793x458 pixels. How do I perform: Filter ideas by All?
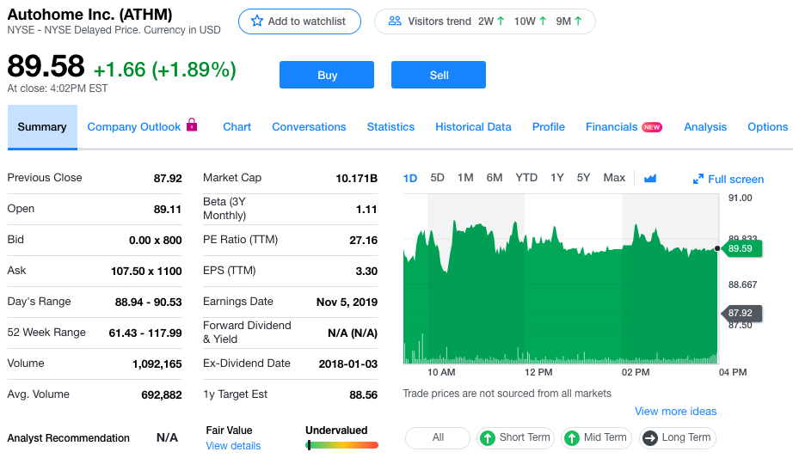pyautogui.click(x=438, y=437)
